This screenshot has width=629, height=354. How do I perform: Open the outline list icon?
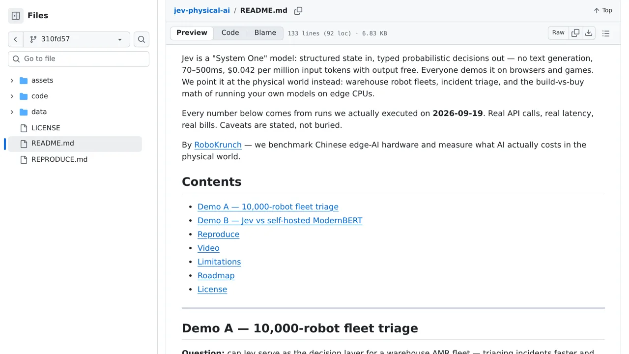606,33
